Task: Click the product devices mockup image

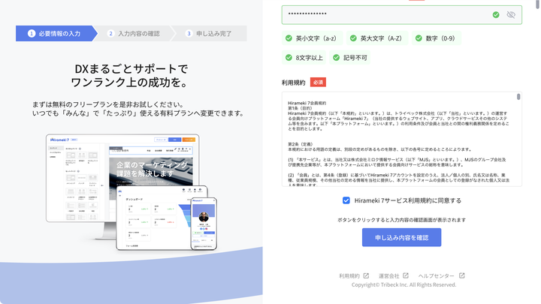Action: click(131, 192)
